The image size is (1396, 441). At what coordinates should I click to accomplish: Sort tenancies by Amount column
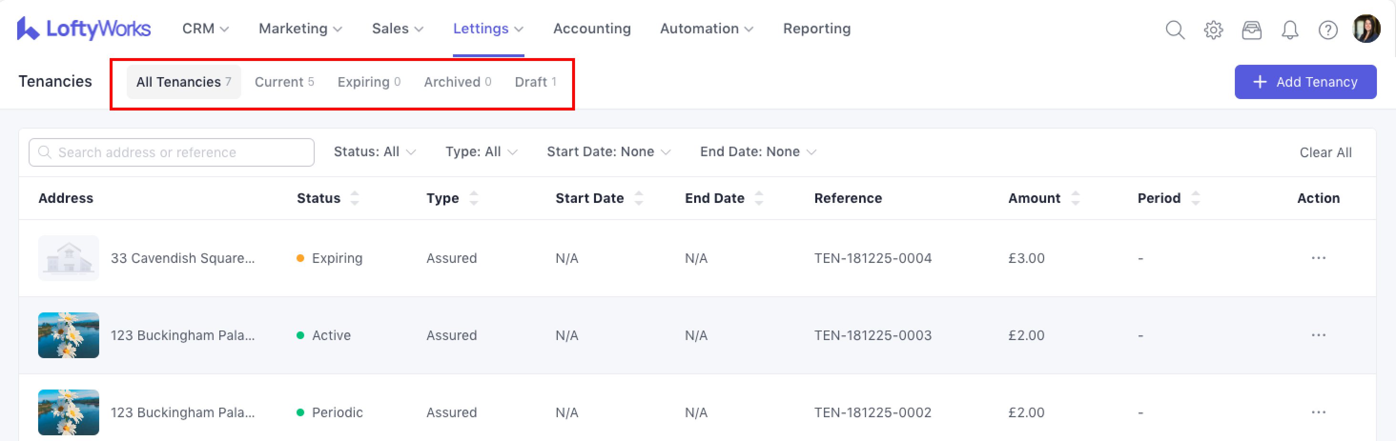pyautogui.click(x=1075, y=198)
